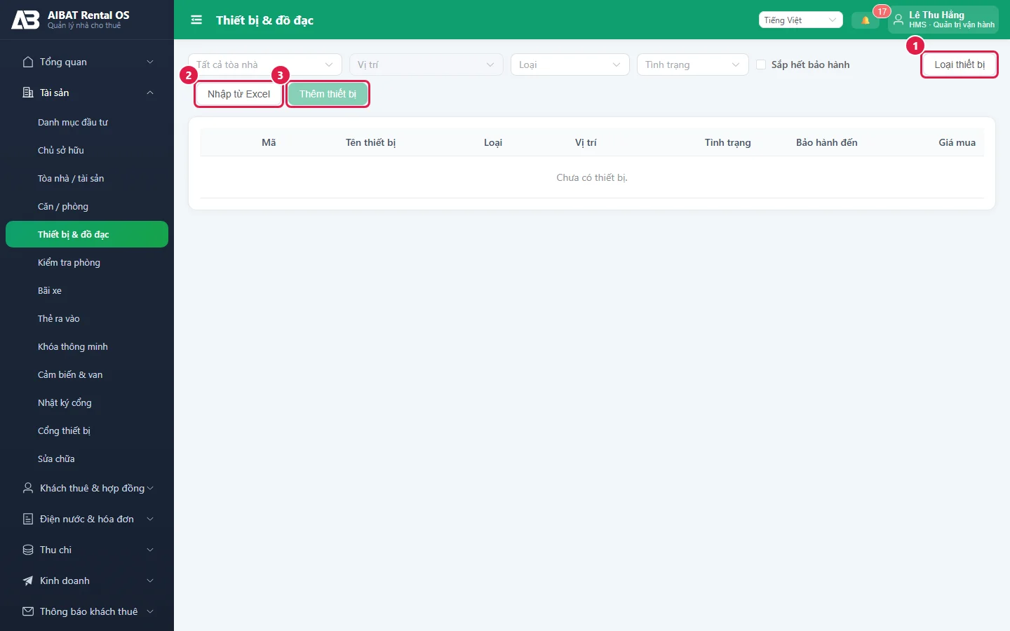This screenshot has height=631, width=1010.
Task: Collapse the Tài sản sidebar section
Action: click(150, 93)
